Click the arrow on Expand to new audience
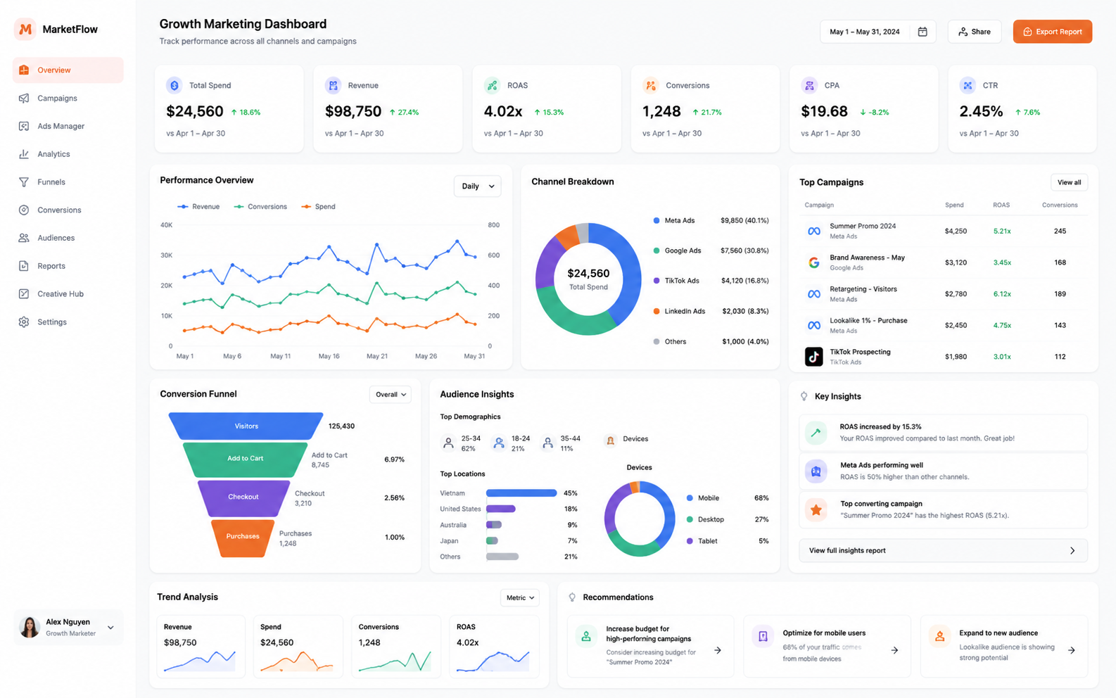Viewport: 1116px width, 698px height. [1071, 651]
